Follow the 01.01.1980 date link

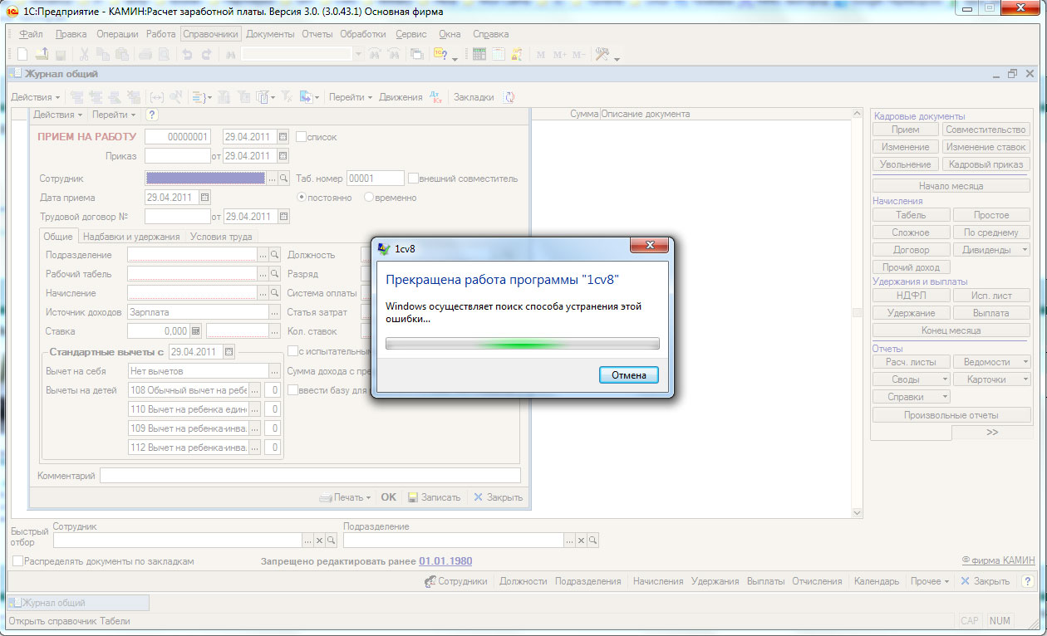pos(445,561)
